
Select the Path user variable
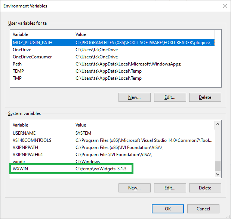(x=17, y=64)
